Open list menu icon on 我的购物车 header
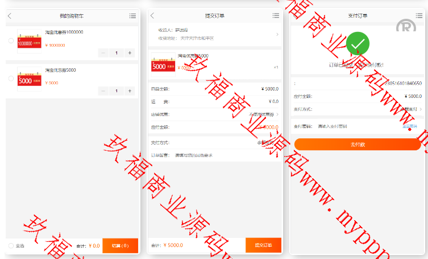This screenshot has height=259, width=428. pyautogui.click(x=132, y=16)
